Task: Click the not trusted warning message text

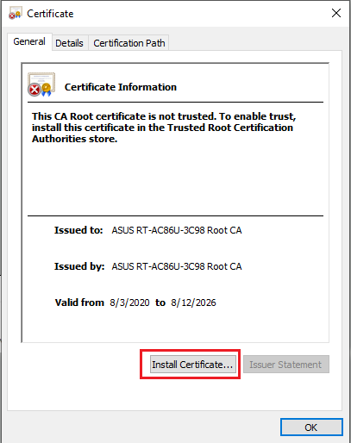Action: [x=164, y=128]
